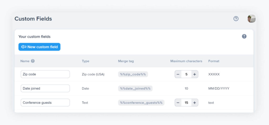Select the Conference guests name field
269x125 pixels.
tap(45, 102)
